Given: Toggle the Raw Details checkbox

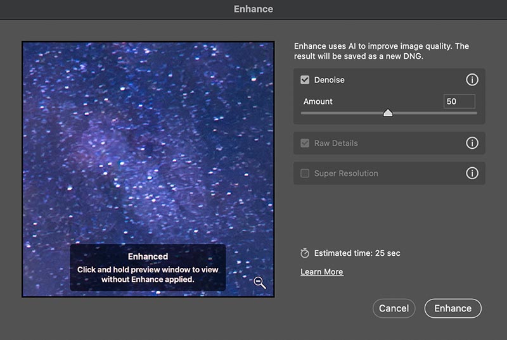Looking at the screenshot, I should [305, 143].
